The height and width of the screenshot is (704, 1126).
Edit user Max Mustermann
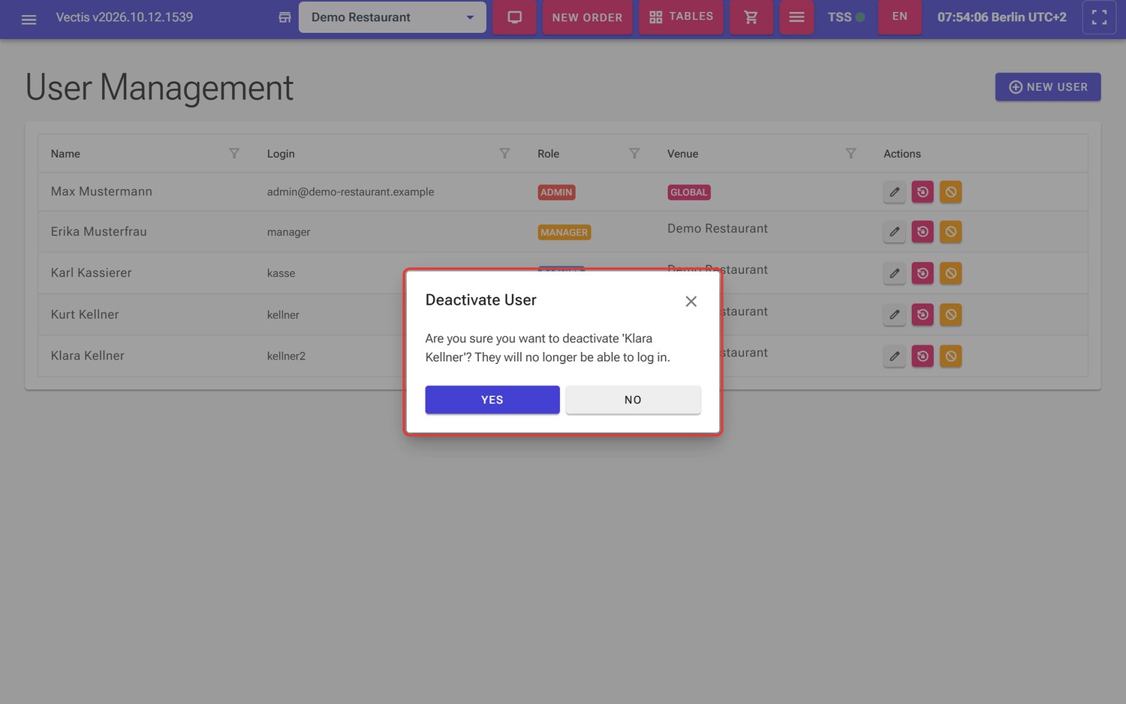coord(894,192)
